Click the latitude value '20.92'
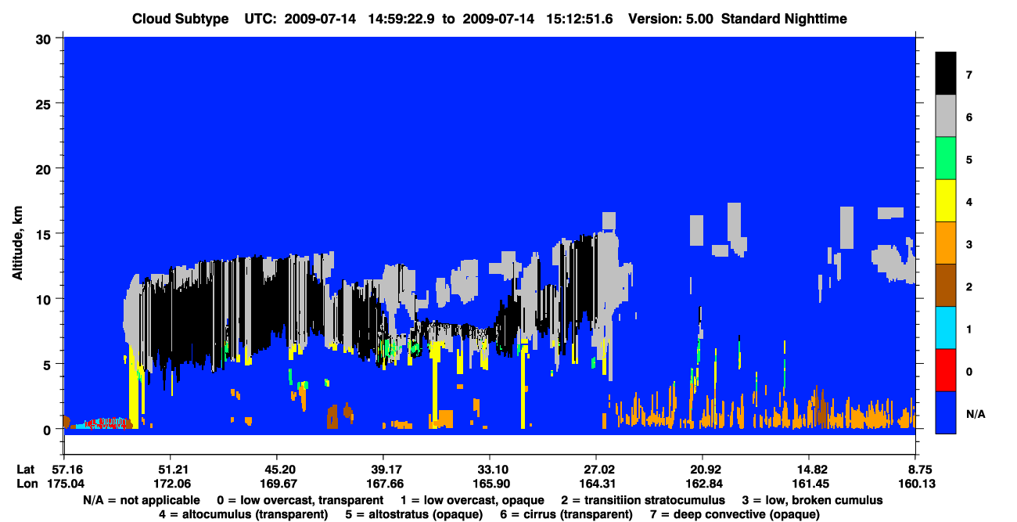The image size is (1017, 522). pyautogui.click(x=703, y=470)
